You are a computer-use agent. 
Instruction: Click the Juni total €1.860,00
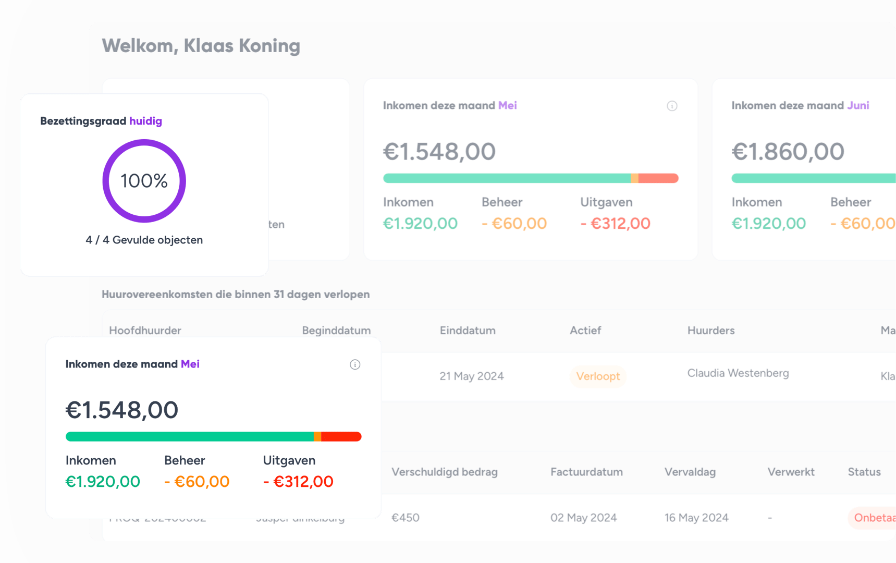pyautogui.click(x=788, y=151)
